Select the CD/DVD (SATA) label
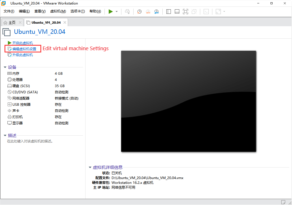Image resolution: width=292 pixels, height=205 pixels. point(25,92)
